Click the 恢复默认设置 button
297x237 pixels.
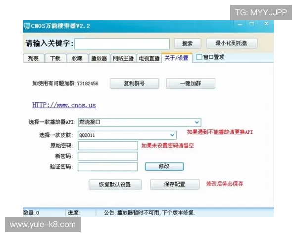click(x=115, y=185)
